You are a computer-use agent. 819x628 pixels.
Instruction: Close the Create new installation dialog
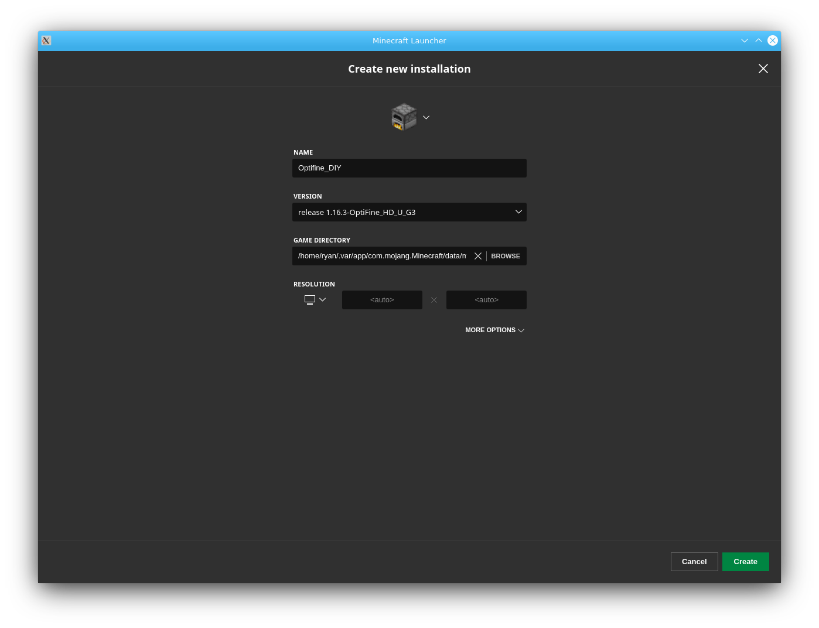click(x=763, y=69)
